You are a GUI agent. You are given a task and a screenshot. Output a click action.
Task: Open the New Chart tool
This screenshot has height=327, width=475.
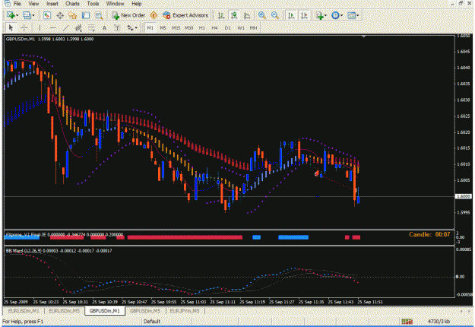[x=11, y=15]
